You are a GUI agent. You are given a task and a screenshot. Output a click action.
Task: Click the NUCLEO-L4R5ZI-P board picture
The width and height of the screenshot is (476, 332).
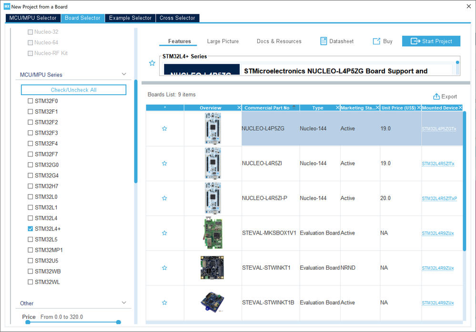[x=213, y=198]
